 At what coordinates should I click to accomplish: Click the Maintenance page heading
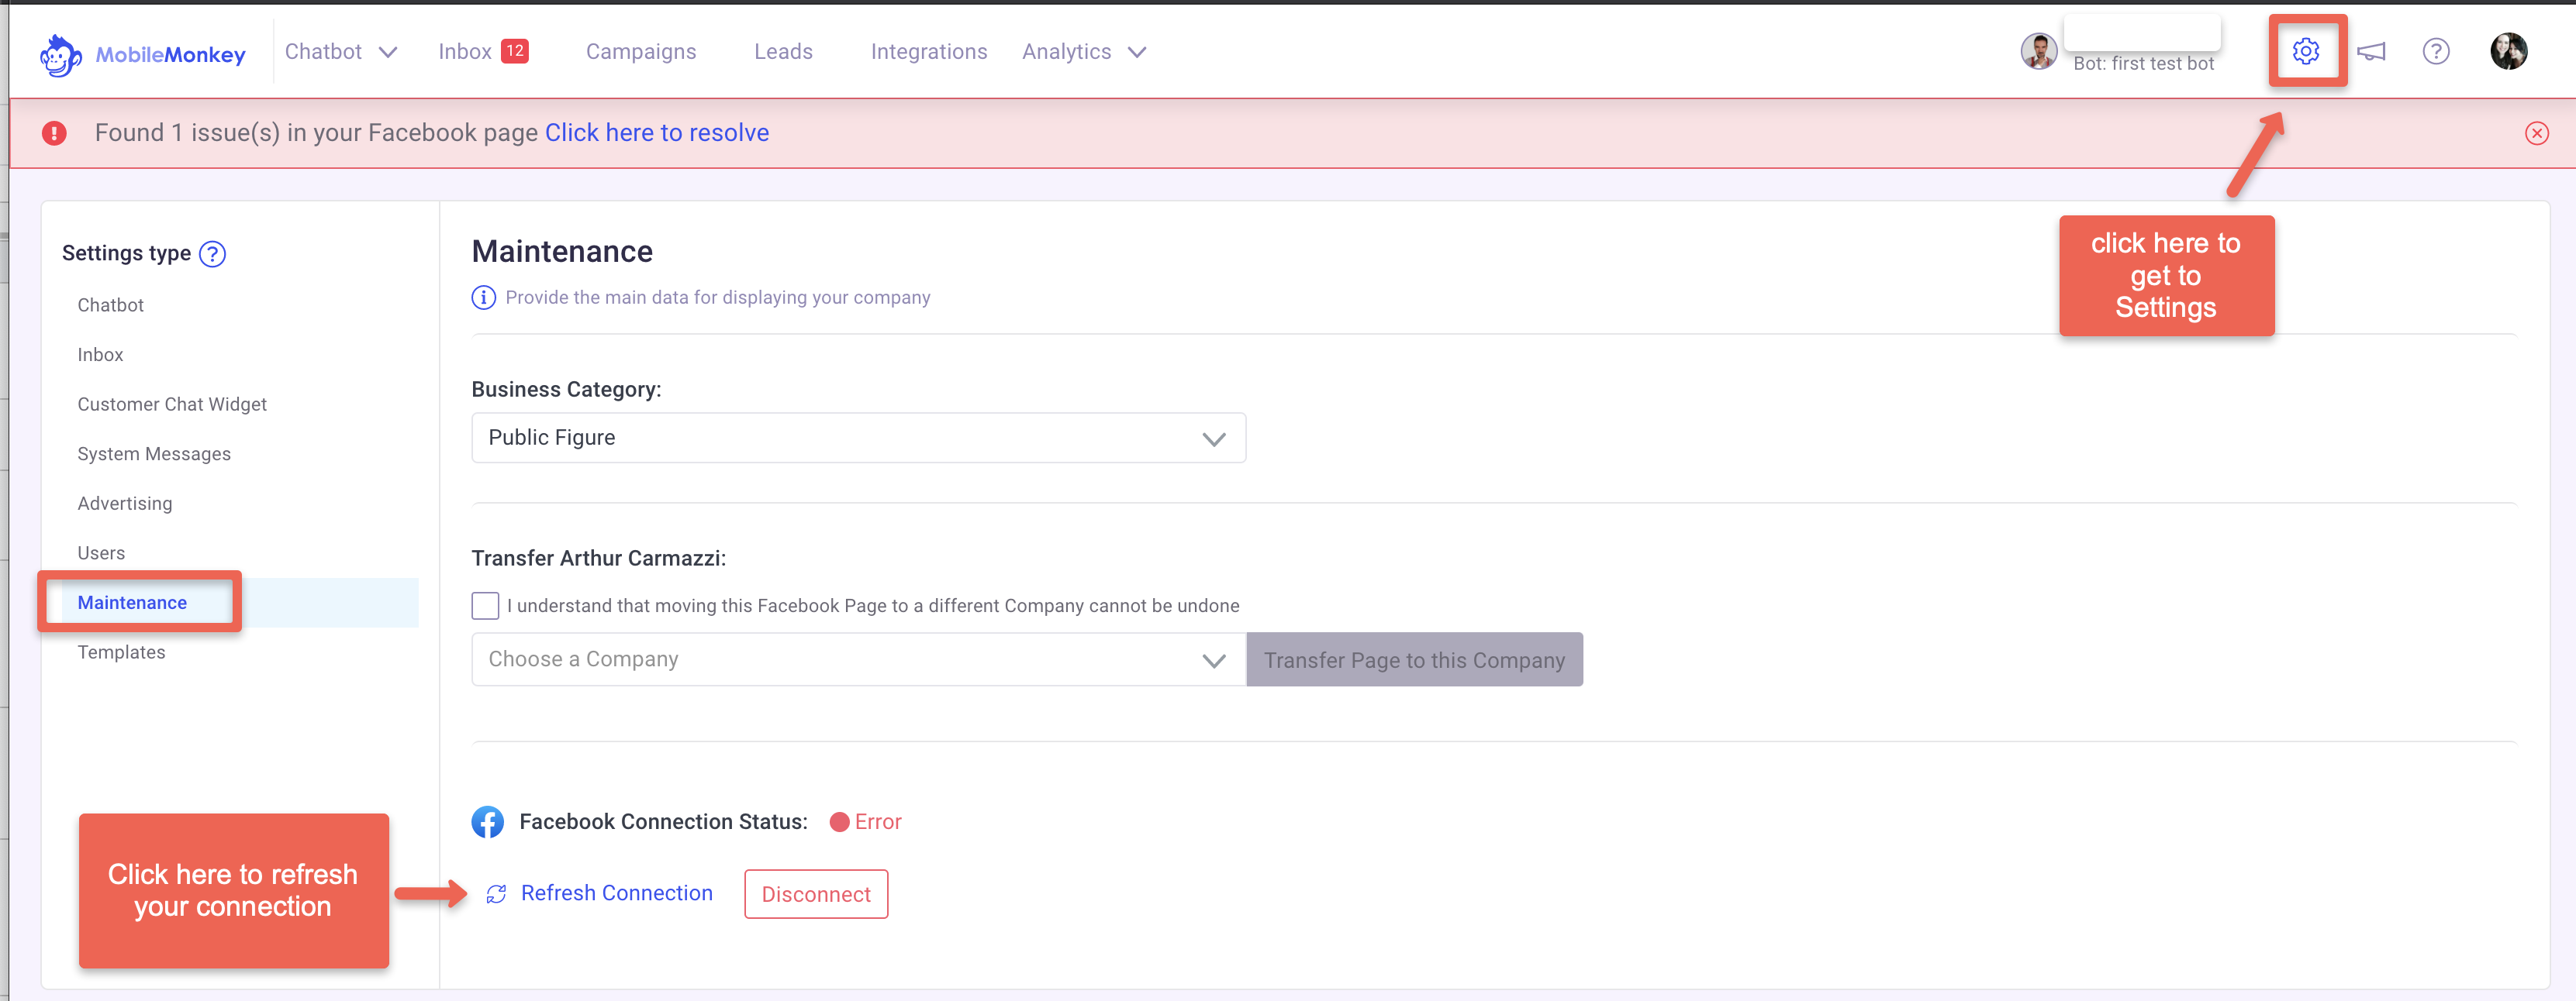pos(562,251)
